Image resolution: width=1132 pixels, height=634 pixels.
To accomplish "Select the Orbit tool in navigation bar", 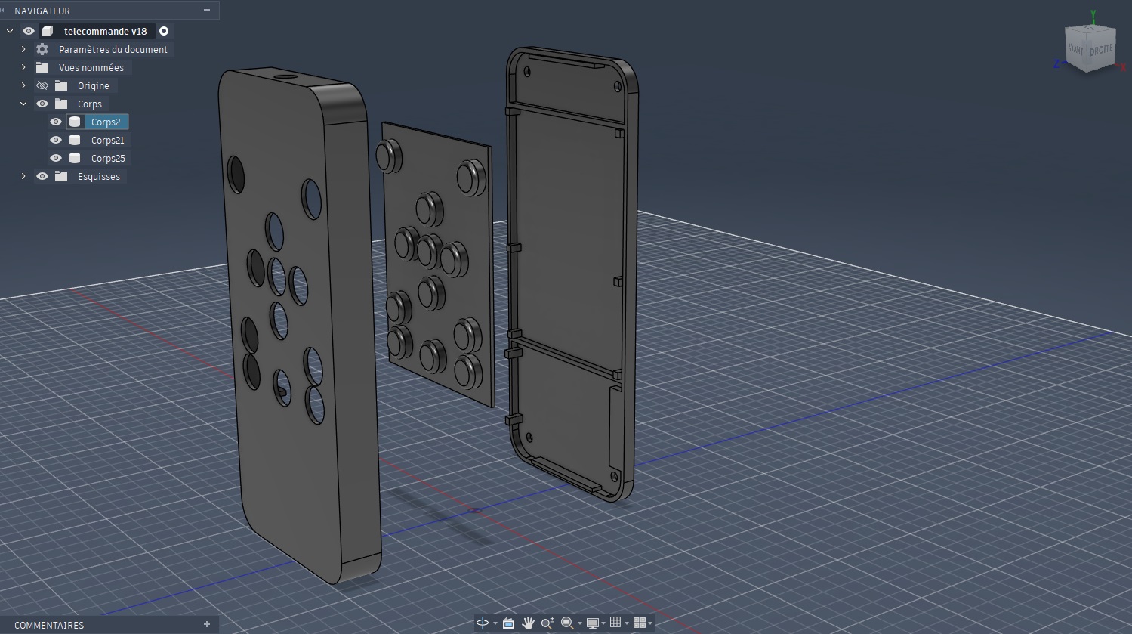I will pos(482,623).
